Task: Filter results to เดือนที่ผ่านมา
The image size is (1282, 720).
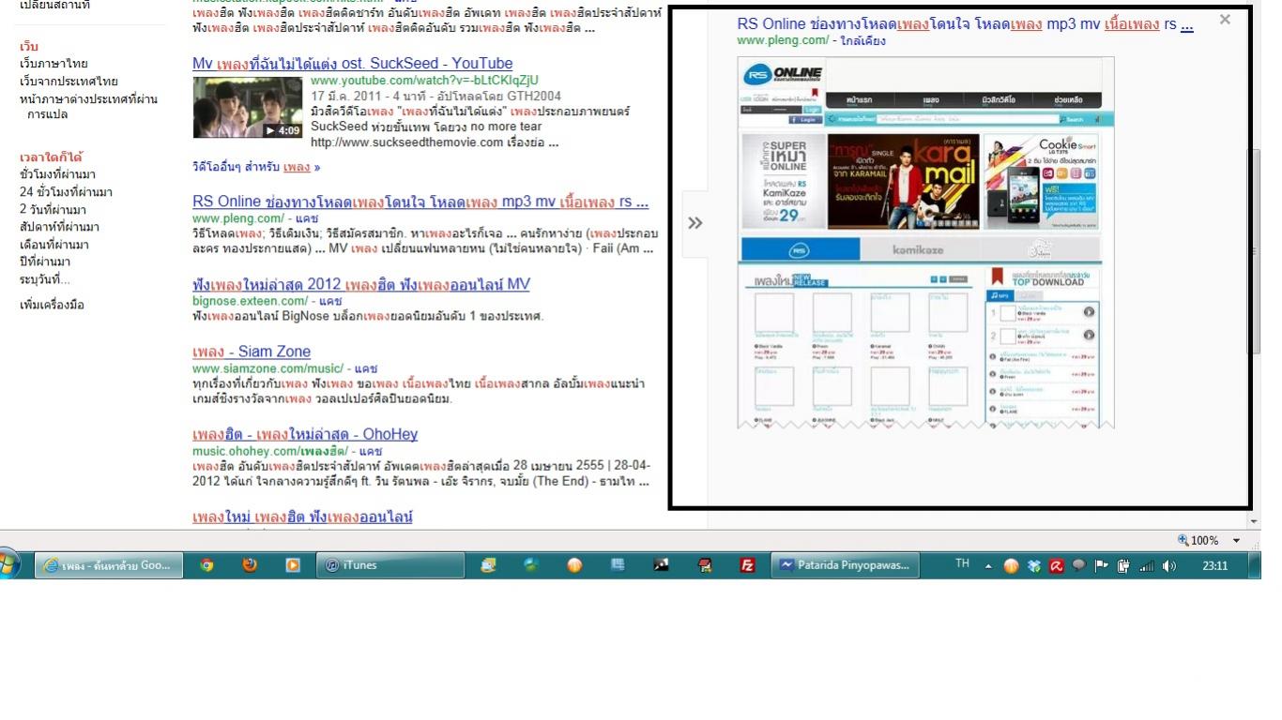Action: (54, 245)
